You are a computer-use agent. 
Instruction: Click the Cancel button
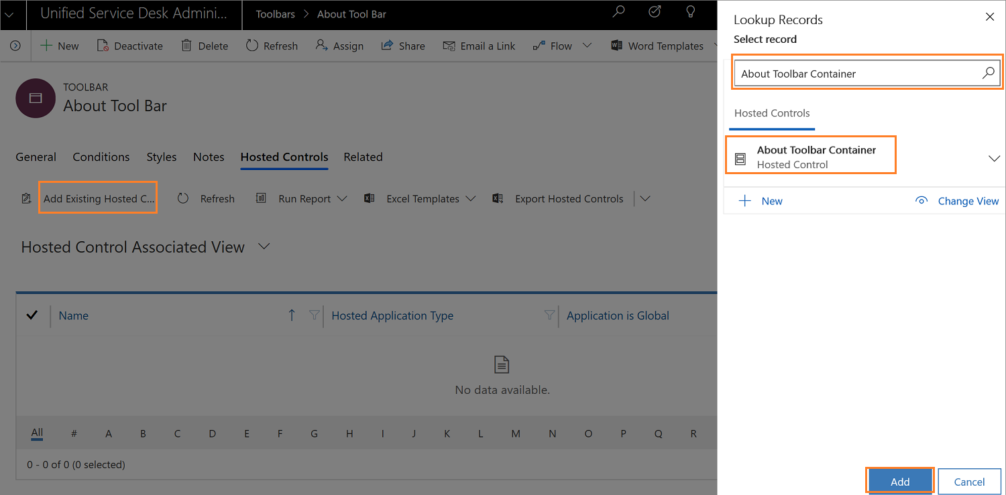coord(969,482)
